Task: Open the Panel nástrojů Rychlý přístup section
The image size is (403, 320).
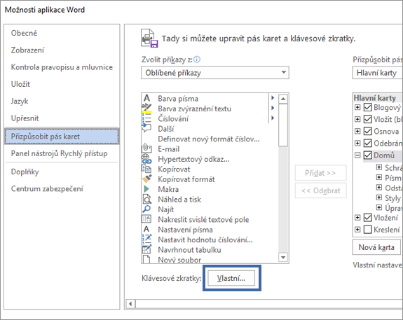Action: pyautogui.click(x=59, y=153)
